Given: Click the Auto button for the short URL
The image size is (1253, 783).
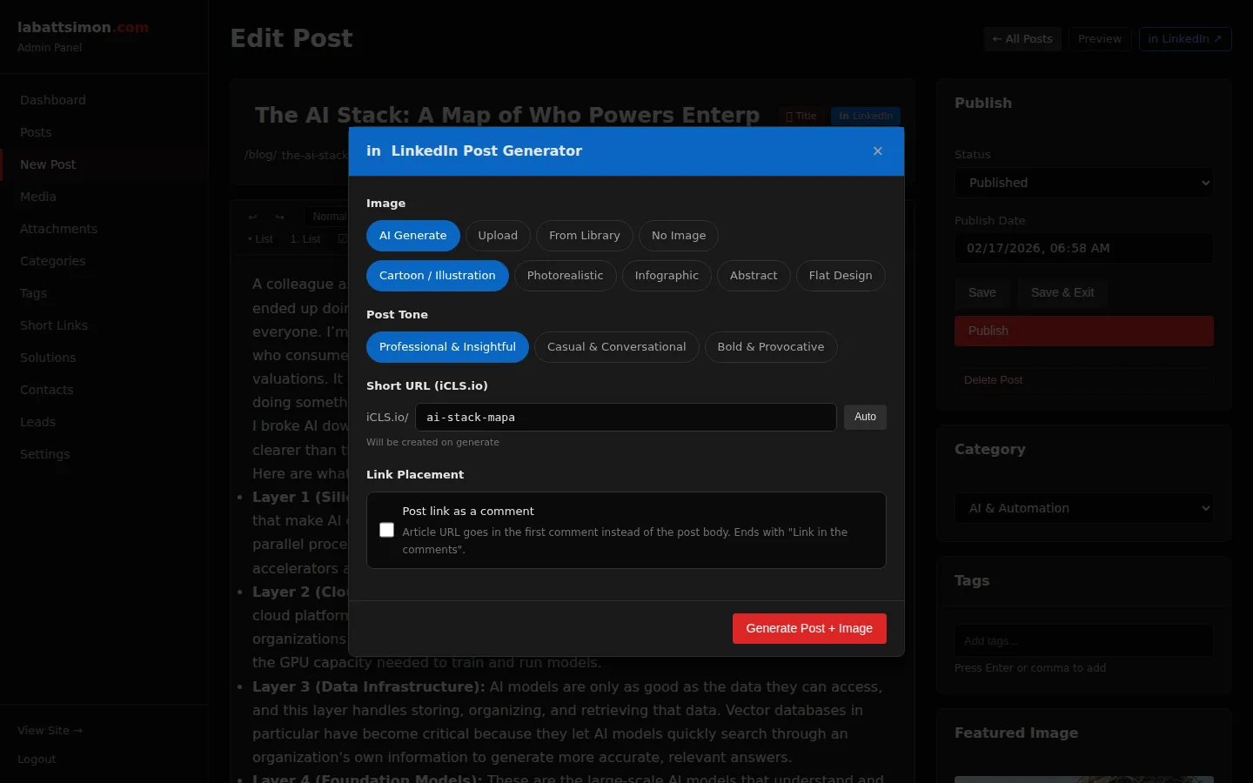Looking at the screenshot, I should click(x=864, y=417).
